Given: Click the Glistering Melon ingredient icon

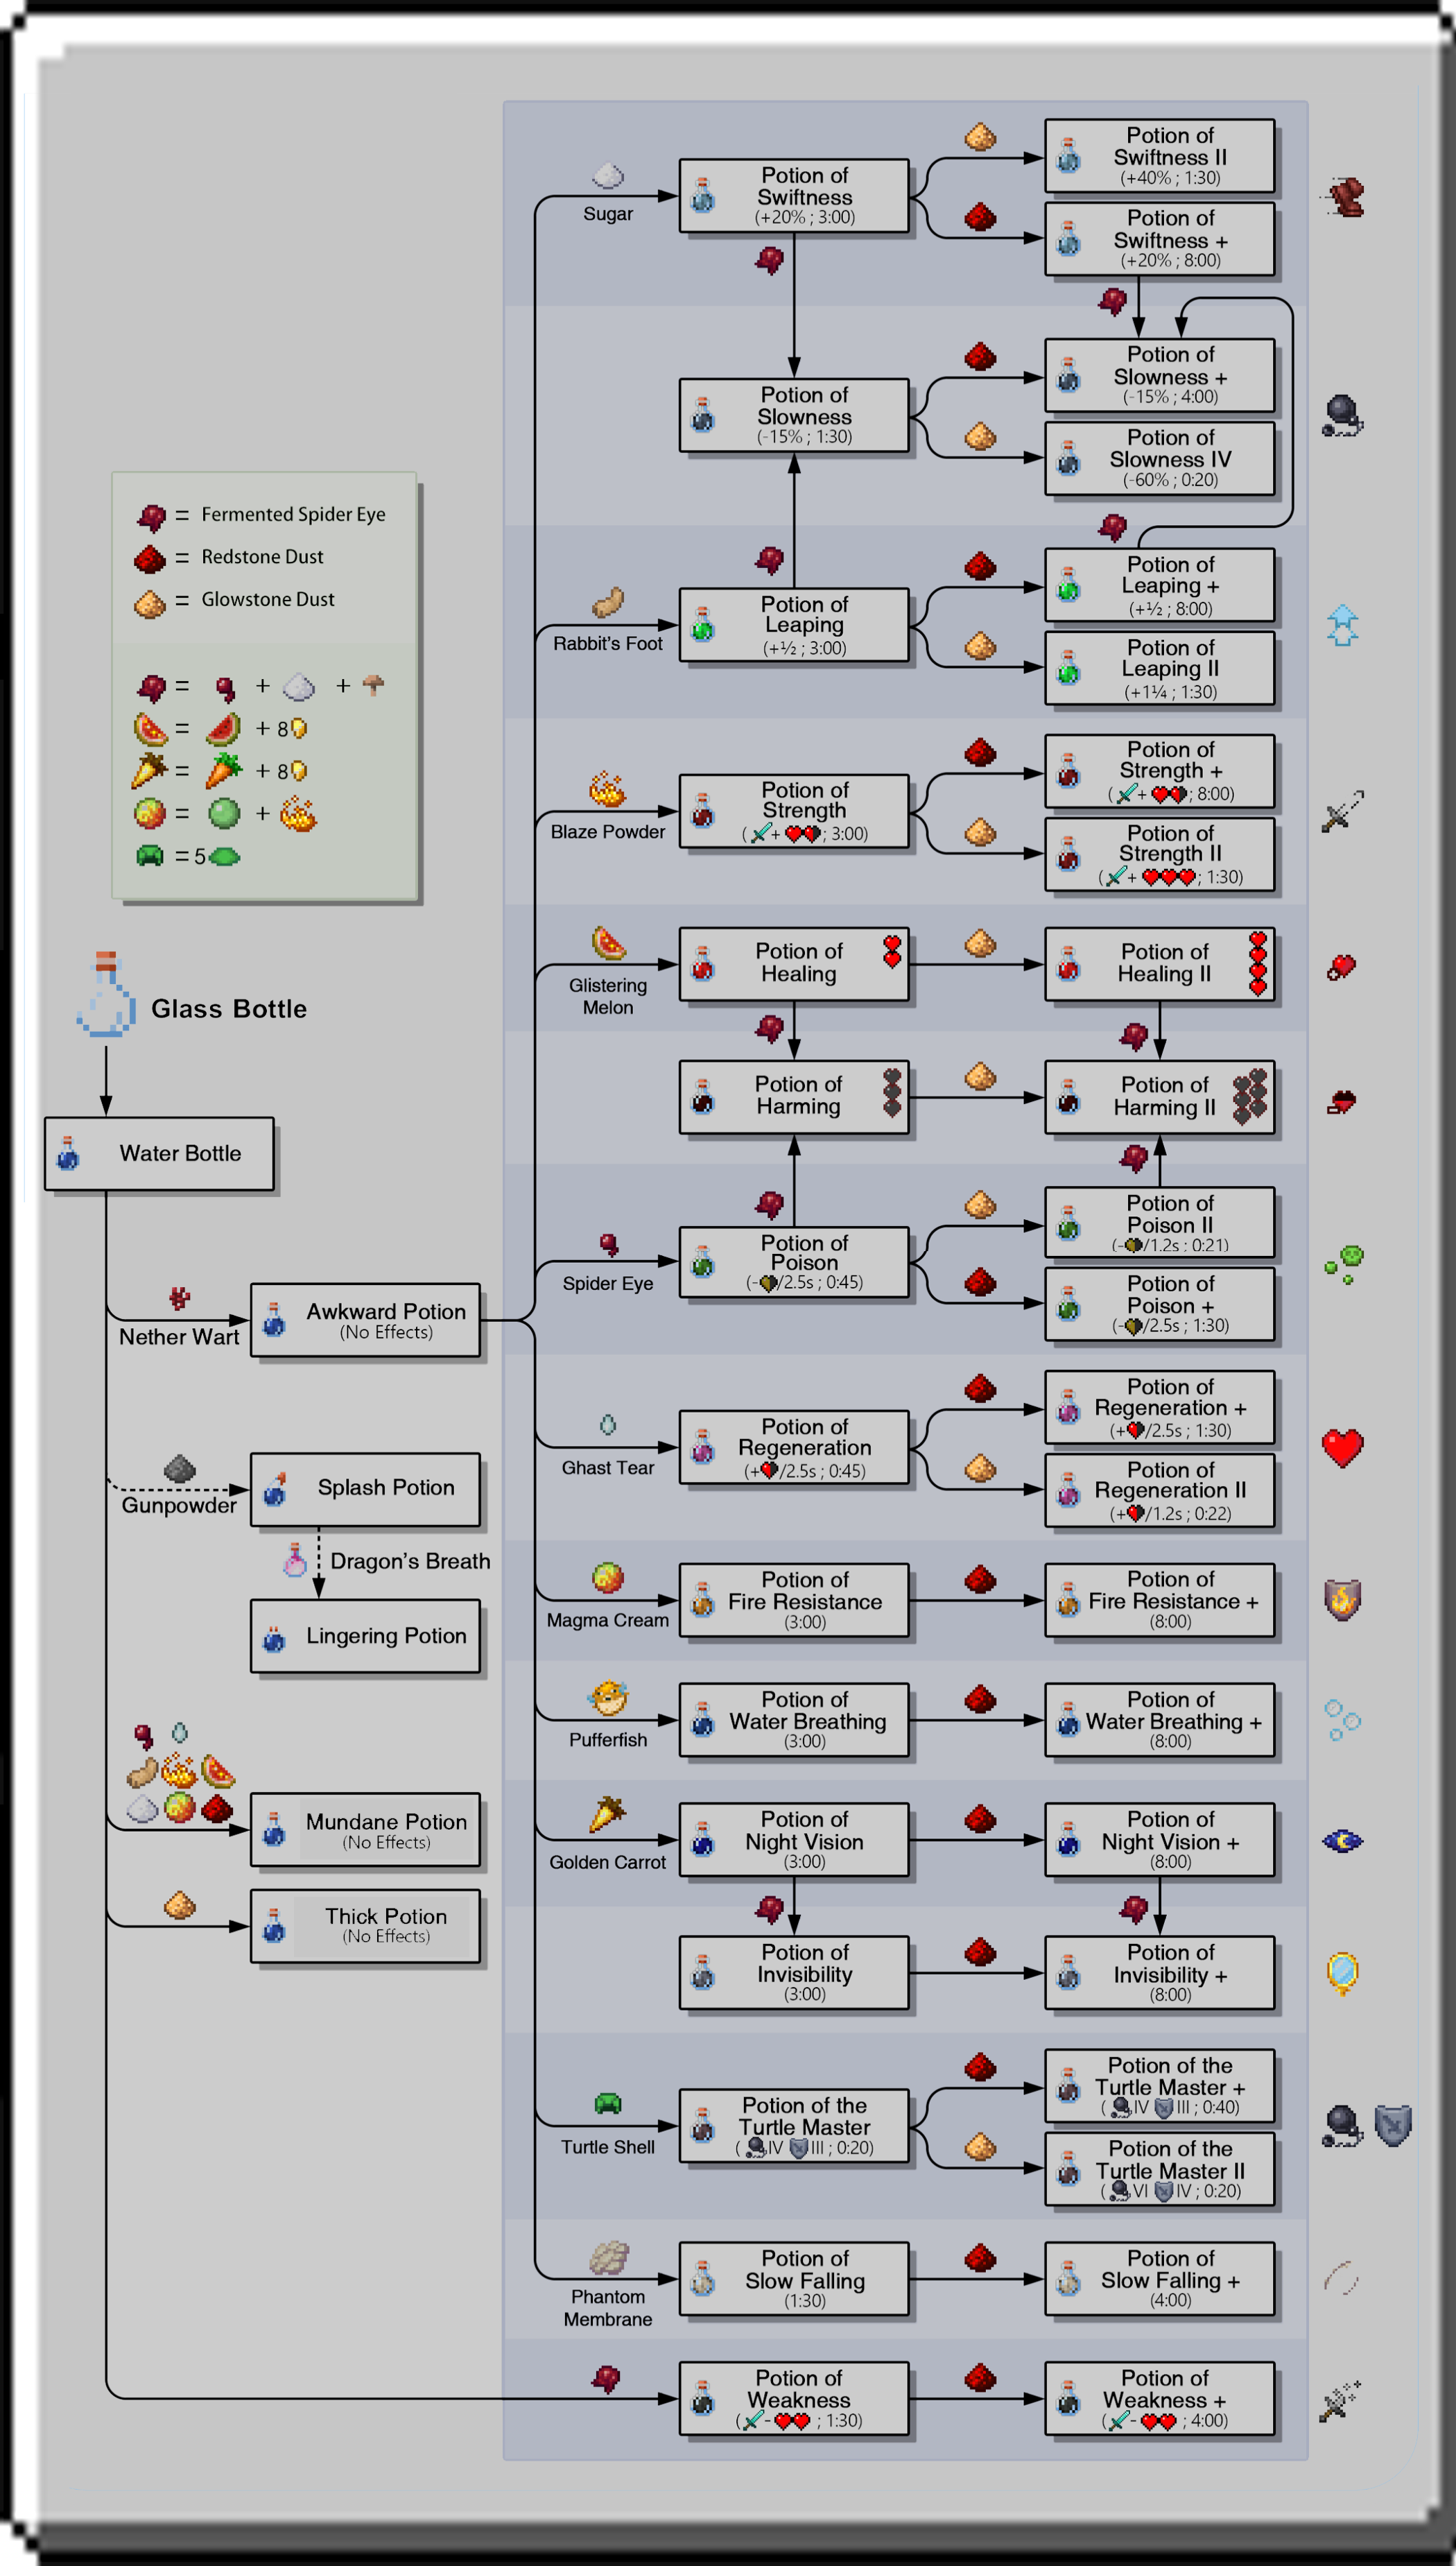Looking at the screenshot, I should pyautogui.click(x=608, y=943).
